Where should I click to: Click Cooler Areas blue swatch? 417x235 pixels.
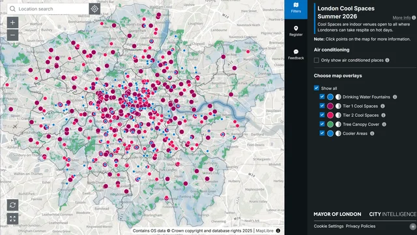[x=330, y=133]
